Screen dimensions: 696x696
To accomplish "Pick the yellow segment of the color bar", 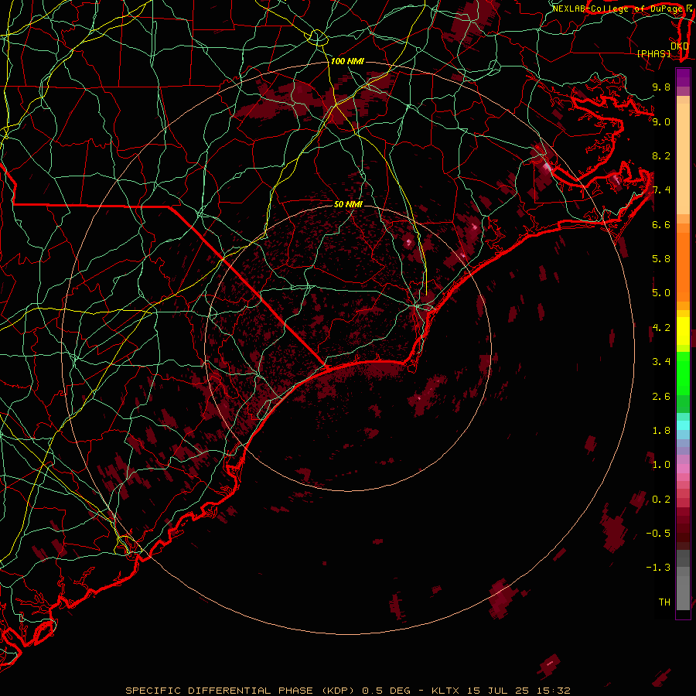I will point(683,331).
